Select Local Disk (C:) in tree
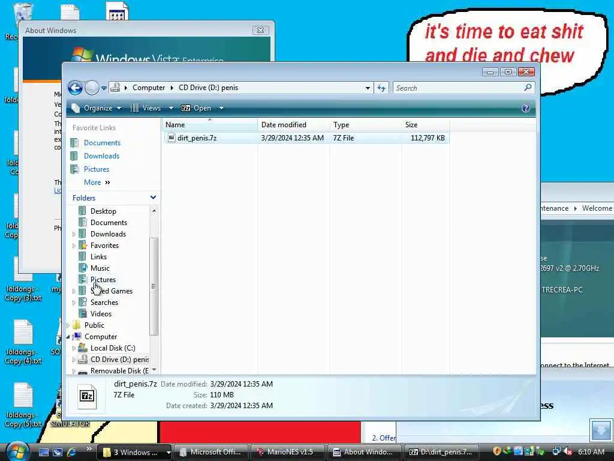Image resolution: width=614 pixels, height=461 pixels. click(112, 348)
